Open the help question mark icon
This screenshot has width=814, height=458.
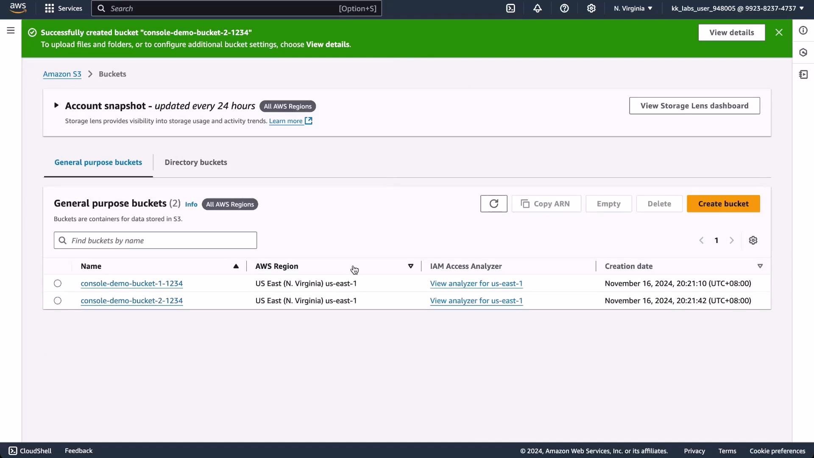click(x=564, y=8)
